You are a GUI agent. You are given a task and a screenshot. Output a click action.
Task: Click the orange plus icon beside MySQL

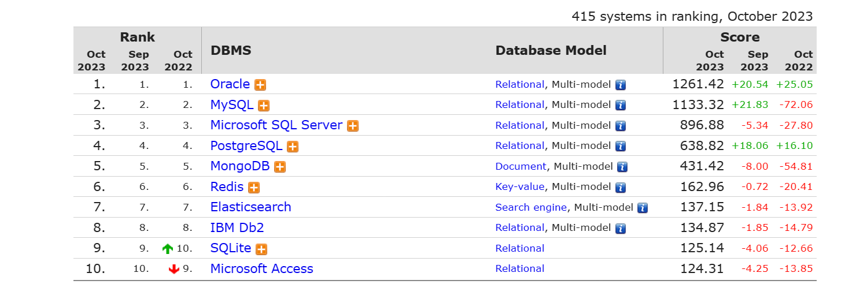(264, 106)
